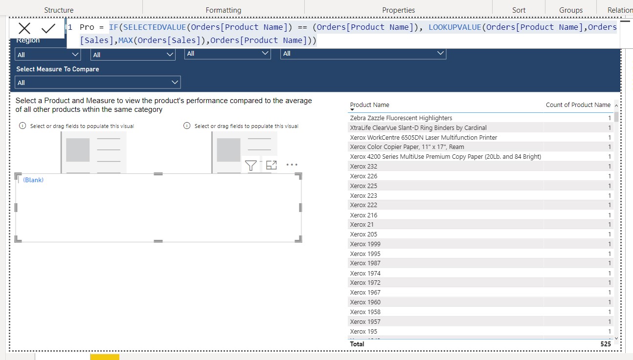Select the Zebra Zazzle Fluorescent Highlighters row

(480, 118)
